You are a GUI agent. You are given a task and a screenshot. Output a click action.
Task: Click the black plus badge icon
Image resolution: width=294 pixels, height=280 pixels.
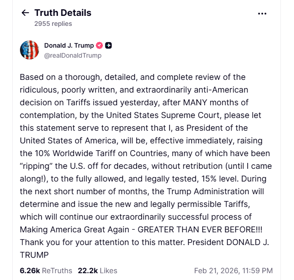point(108,45)
